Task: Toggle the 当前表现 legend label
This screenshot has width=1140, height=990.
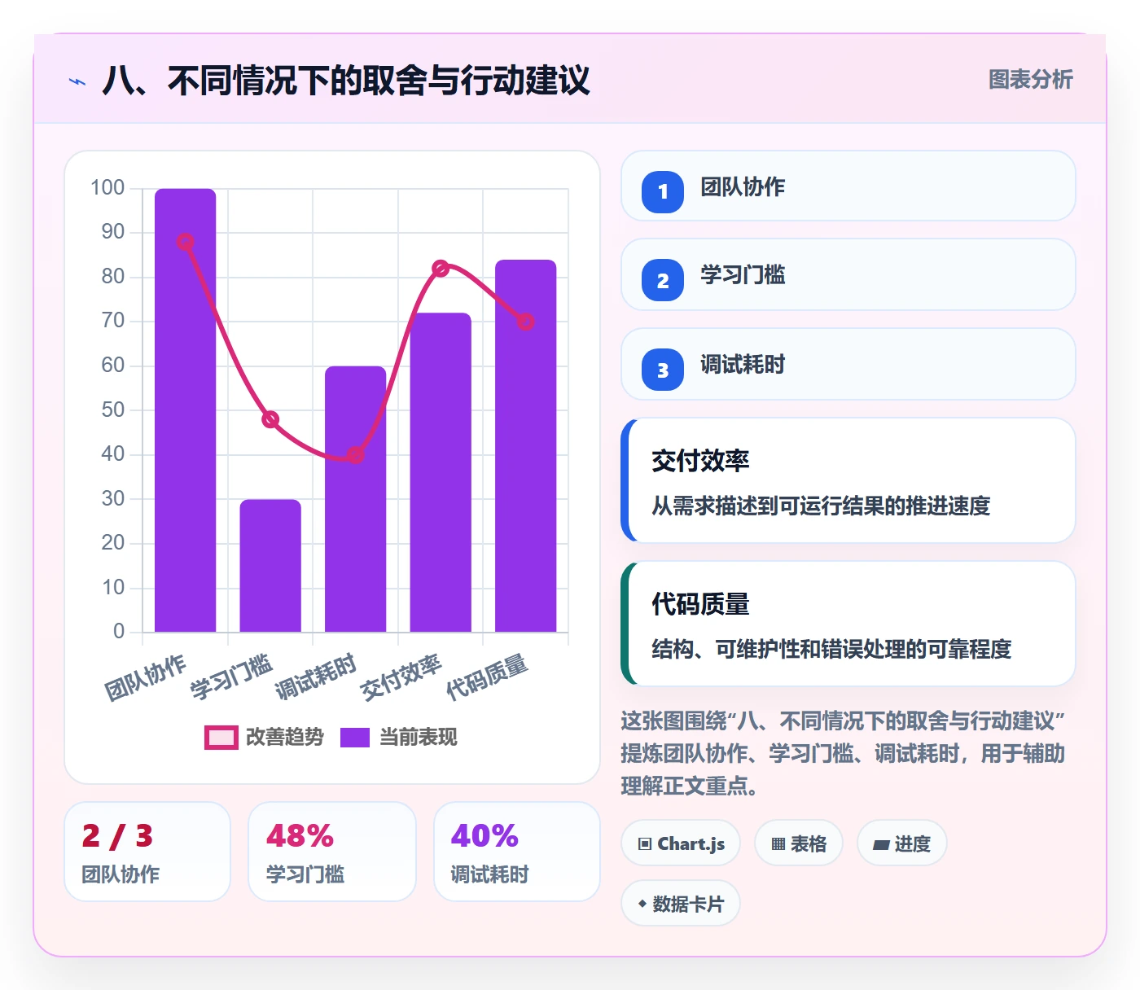Action: [x=418, y=737]
